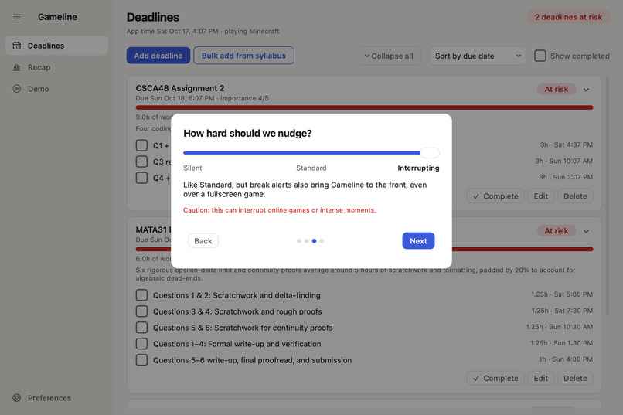Click Next in the nudge dialog
Image resolution: width=623 pixels, height=415 pixels.
tap(418, 240)
